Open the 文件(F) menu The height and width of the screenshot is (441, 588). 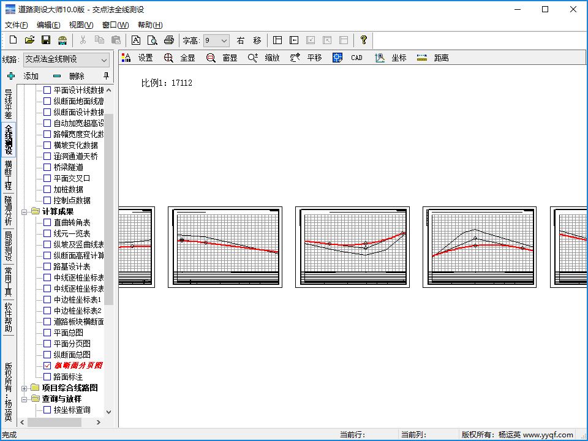pyautogui.click(x=17, y=24)
